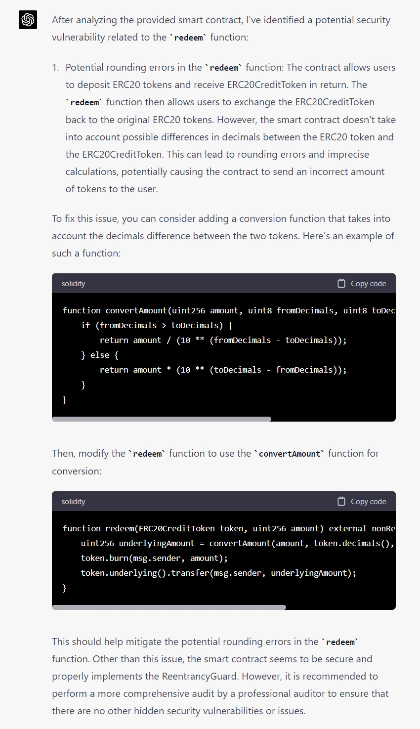Screen dimensions: 420x729
Task: Click horizontal scrollbar under convertAmount code
Action: 162,419
